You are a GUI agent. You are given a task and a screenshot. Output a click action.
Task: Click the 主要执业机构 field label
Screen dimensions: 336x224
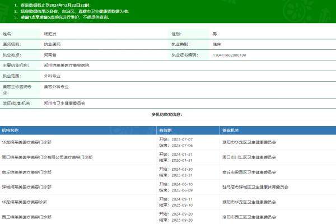16,66
